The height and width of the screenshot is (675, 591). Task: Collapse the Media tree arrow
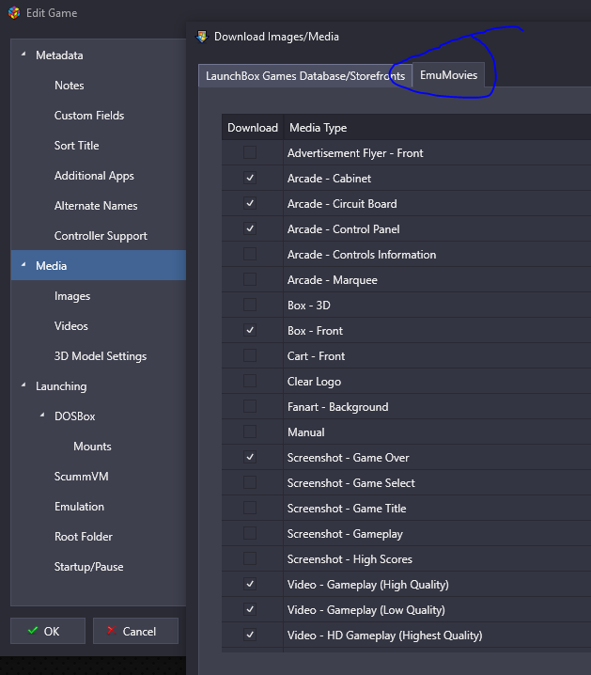[23, 265]
